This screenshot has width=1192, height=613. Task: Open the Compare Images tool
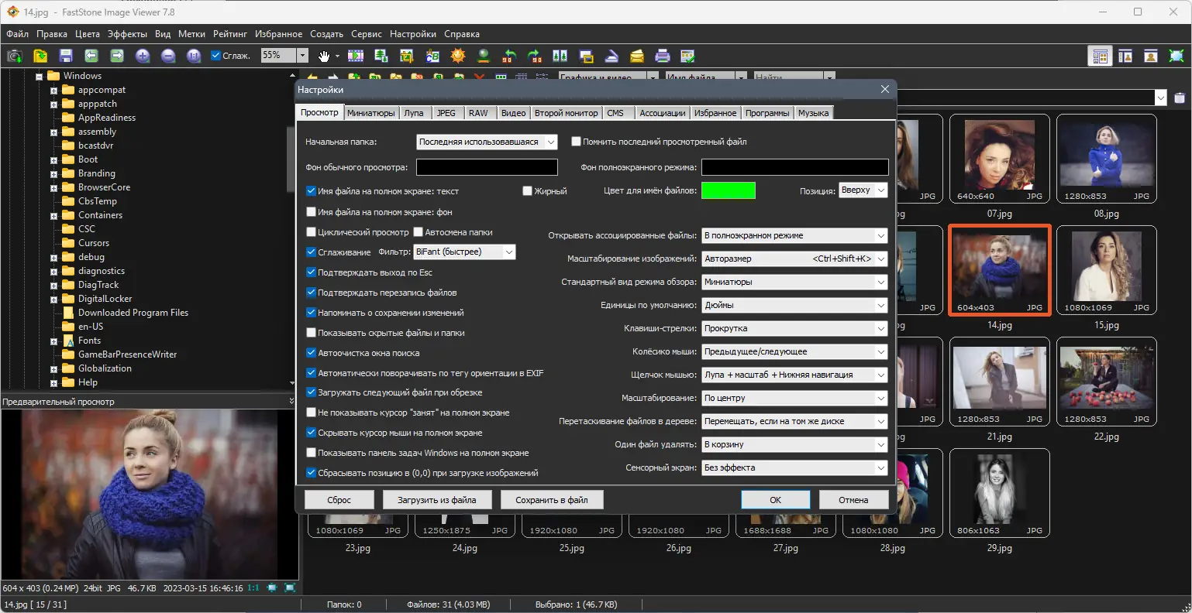(x=560, y=55)
